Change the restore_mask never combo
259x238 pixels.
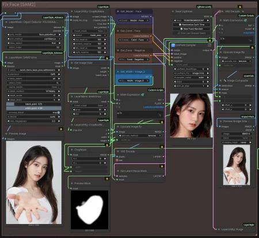237,142
